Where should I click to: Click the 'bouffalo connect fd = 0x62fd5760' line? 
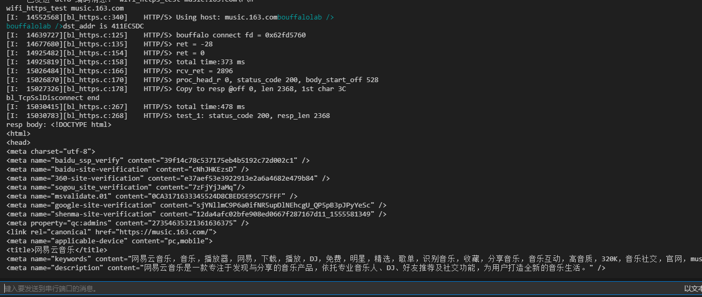tap(156, 35)
